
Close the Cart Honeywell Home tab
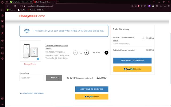[55, 2]
